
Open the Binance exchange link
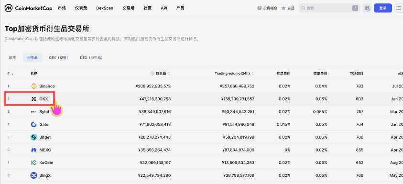47,86
